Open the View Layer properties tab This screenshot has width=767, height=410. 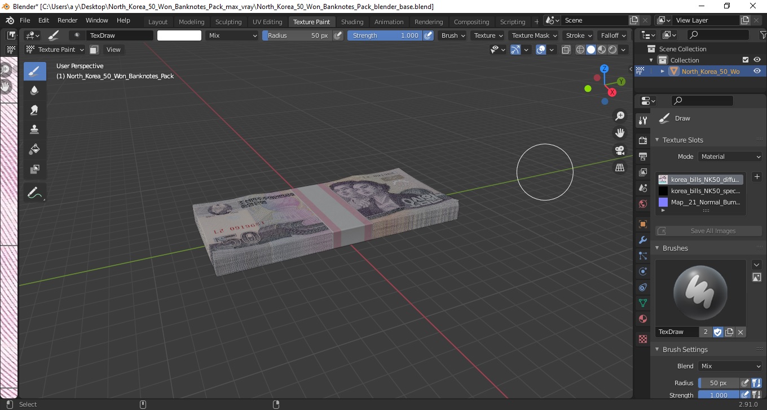click(642, 172)
